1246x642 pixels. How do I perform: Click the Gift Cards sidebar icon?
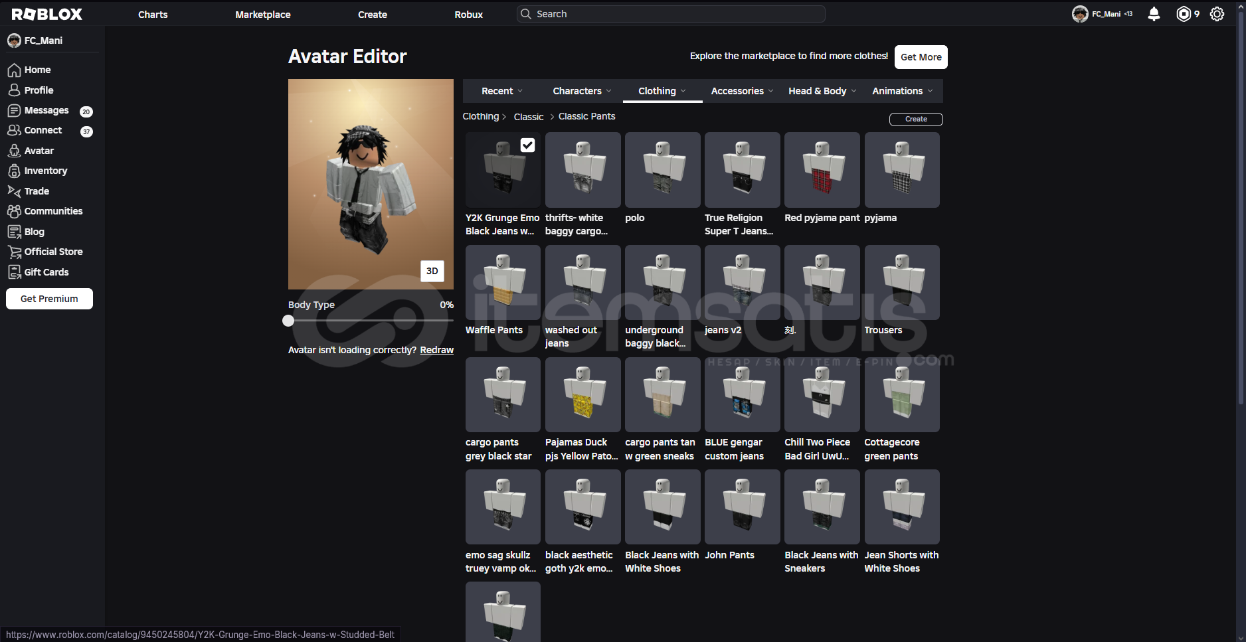click(x=14, y=272)
